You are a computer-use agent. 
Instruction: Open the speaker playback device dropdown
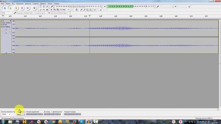point(60,13)
